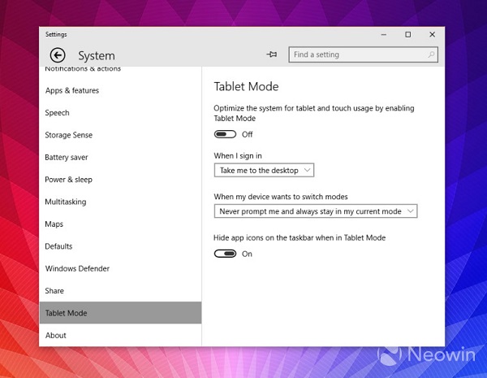This screenshot has height=378, width=487.
Task: Maximize the Settings window
Action: (408, 34)
